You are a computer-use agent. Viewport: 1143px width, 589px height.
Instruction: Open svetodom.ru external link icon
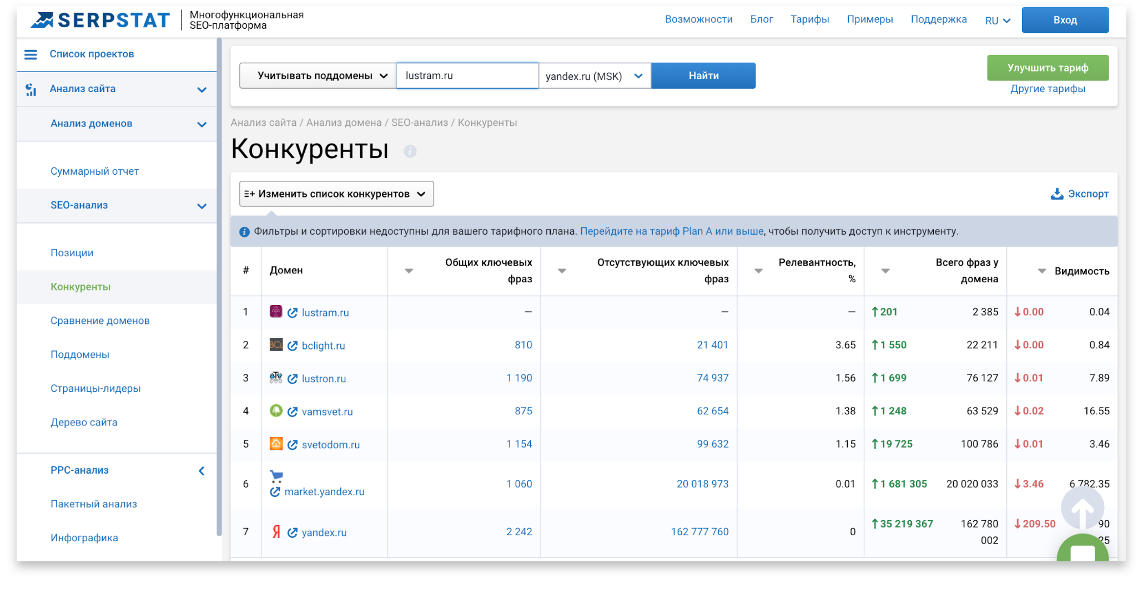click(293, 445)
